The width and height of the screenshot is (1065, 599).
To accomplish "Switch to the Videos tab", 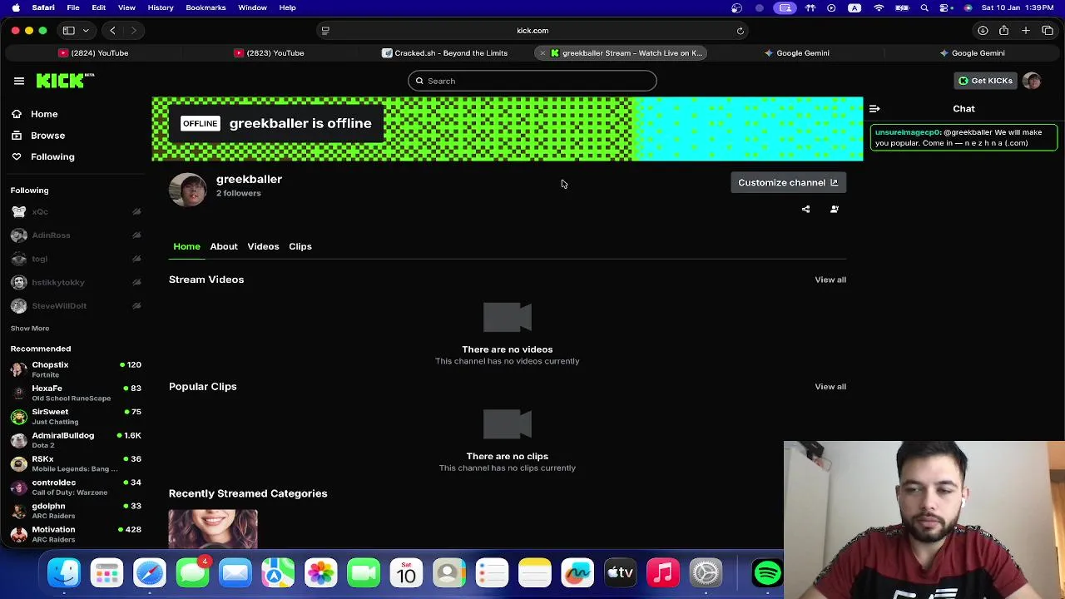I will (x=263, y=246).
